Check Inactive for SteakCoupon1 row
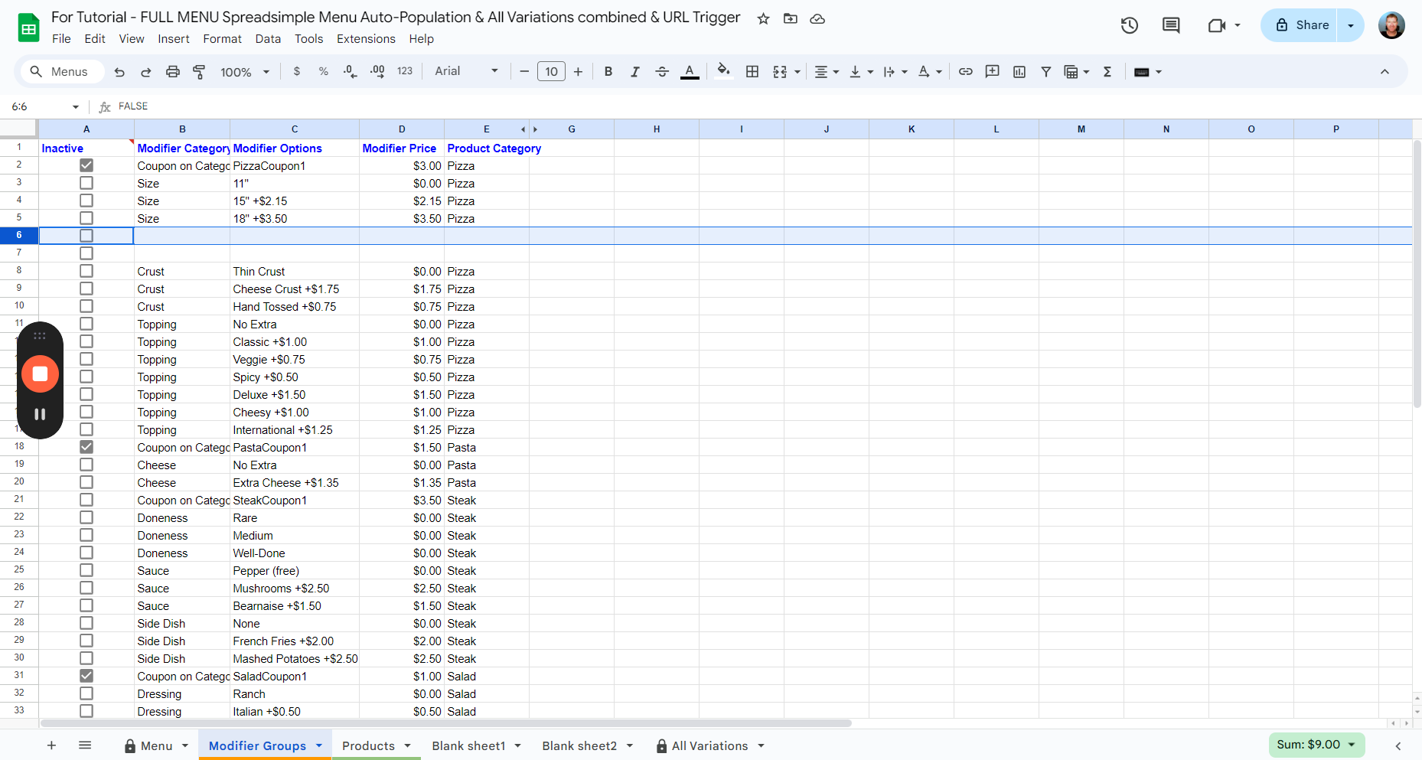 point(86,500)
